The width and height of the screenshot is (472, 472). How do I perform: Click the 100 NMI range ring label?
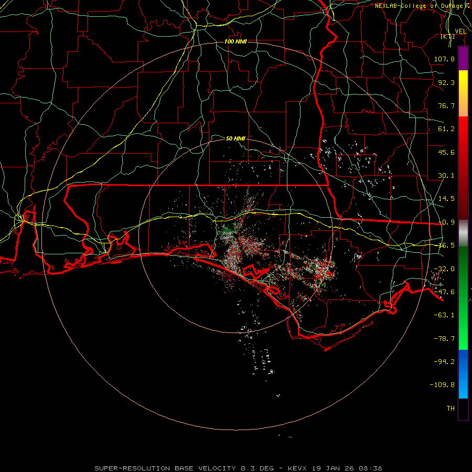[235, 41]
